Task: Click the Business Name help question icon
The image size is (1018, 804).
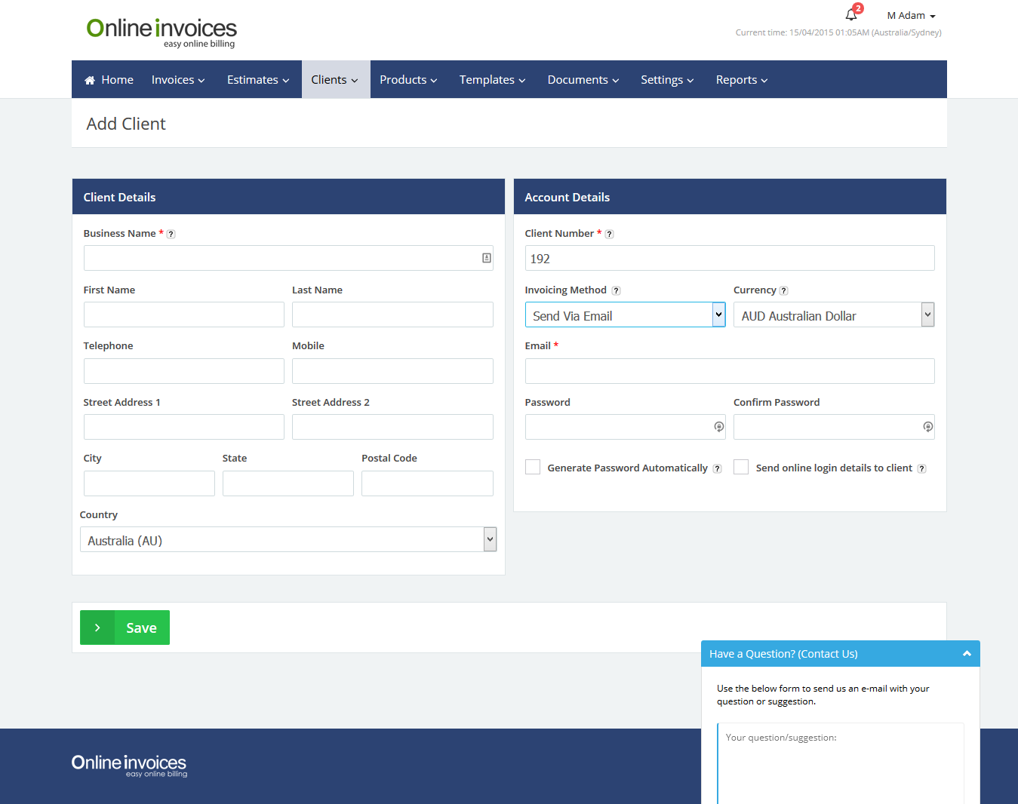Action: pyautogui.click(x=171, y=235)
